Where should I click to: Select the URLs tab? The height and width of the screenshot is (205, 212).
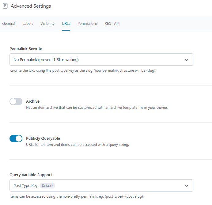coord(66,23)
